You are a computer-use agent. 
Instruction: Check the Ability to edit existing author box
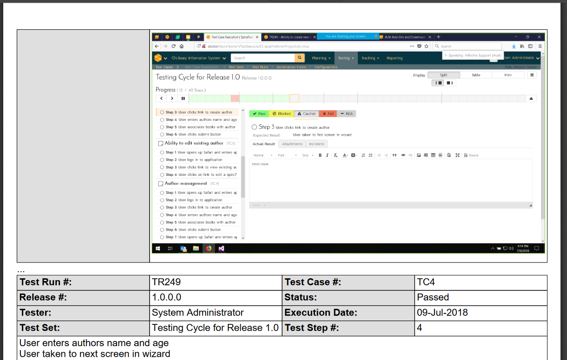161,143
